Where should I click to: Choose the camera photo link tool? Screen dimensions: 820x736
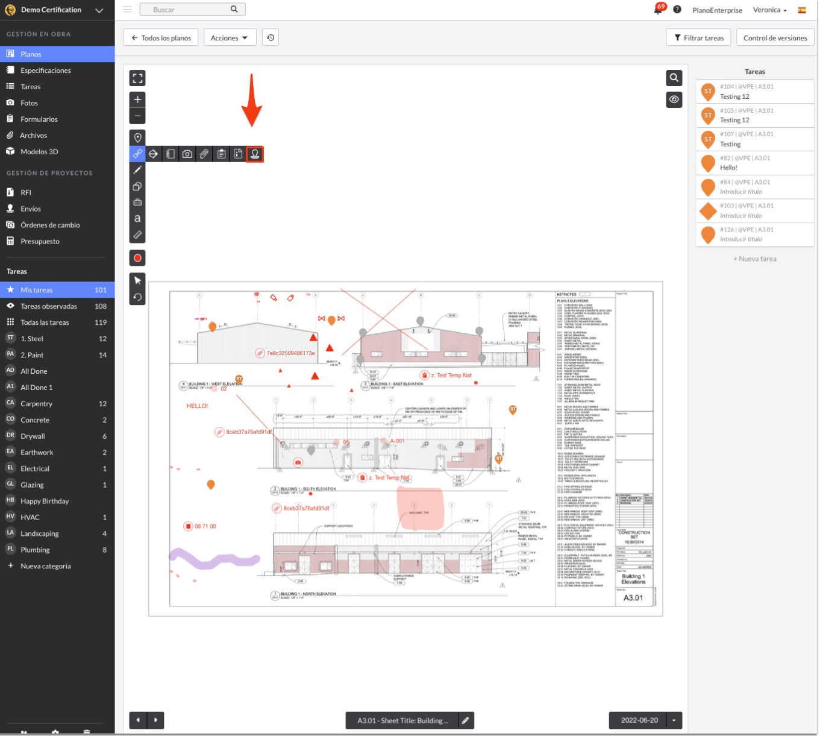(x=187, y=154)
